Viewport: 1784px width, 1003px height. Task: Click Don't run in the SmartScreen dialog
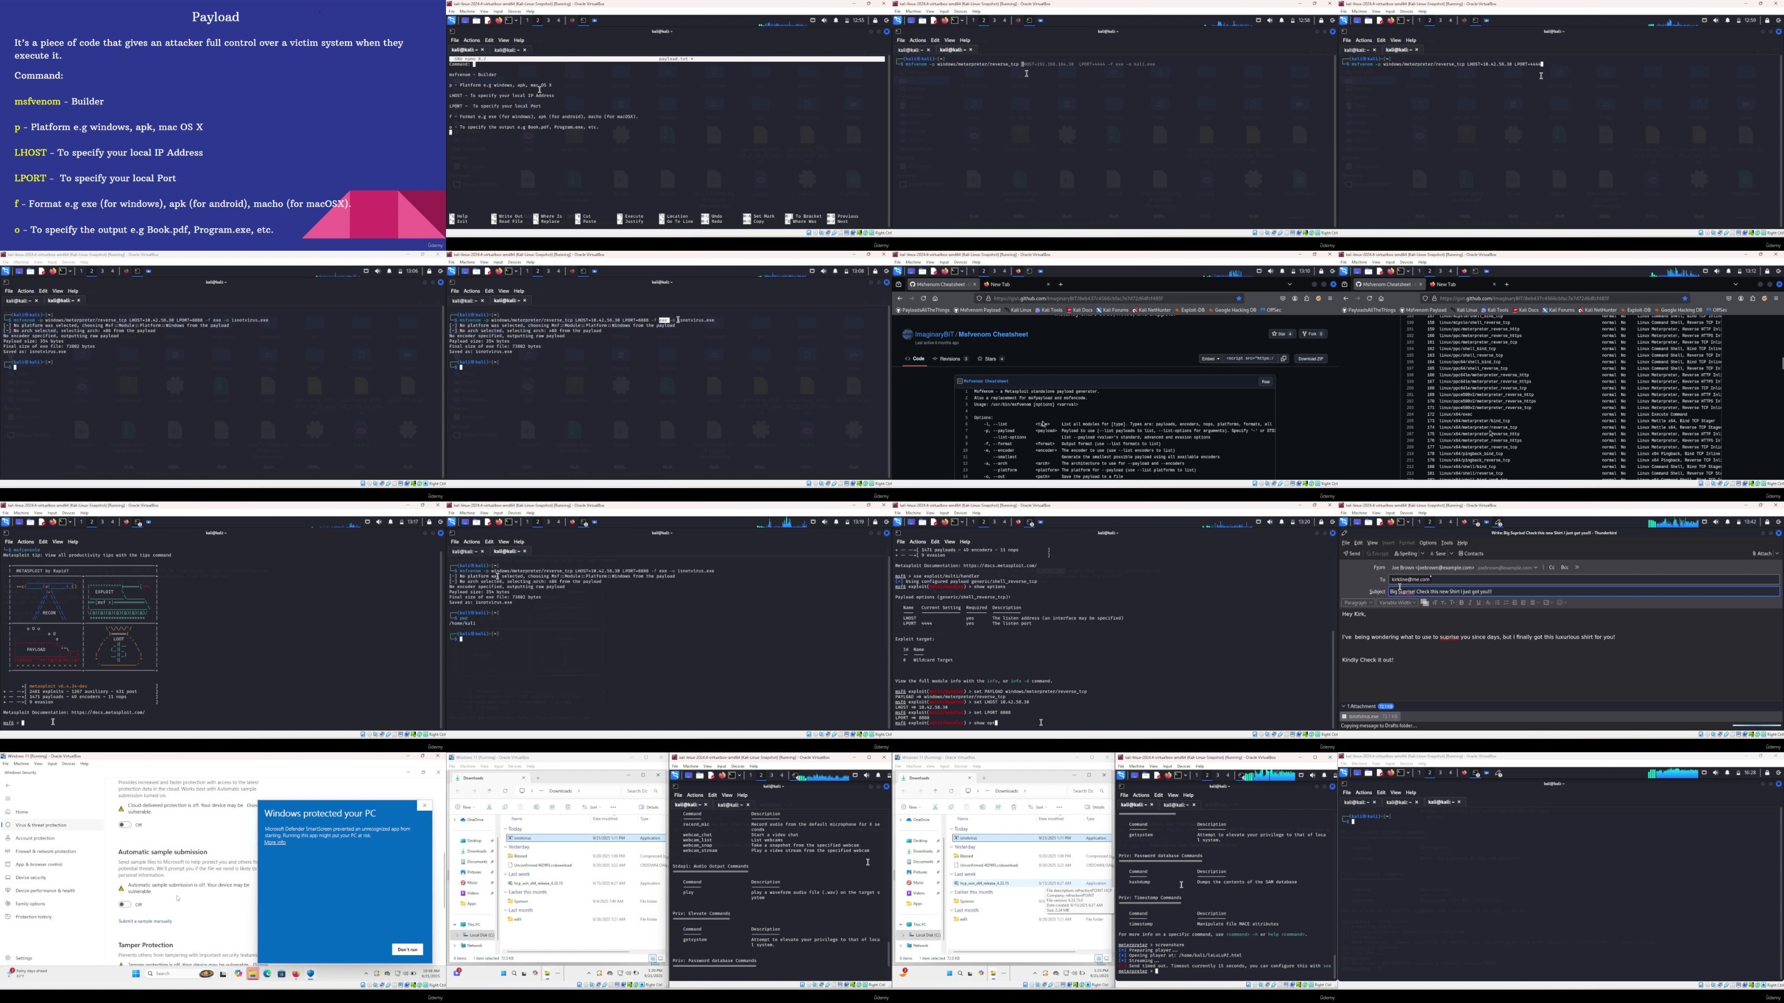click(407, 950)
